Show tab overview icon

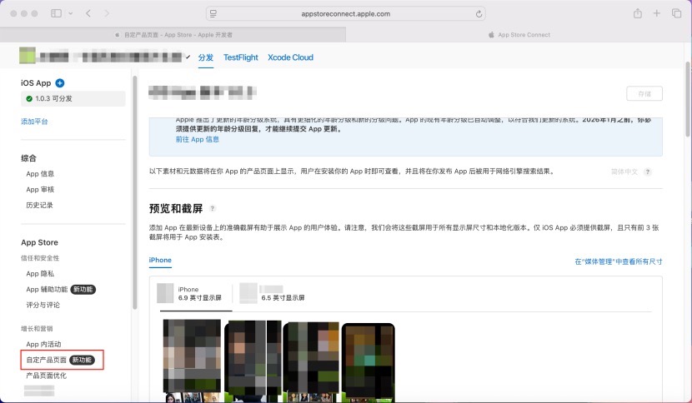coord(676,13)
